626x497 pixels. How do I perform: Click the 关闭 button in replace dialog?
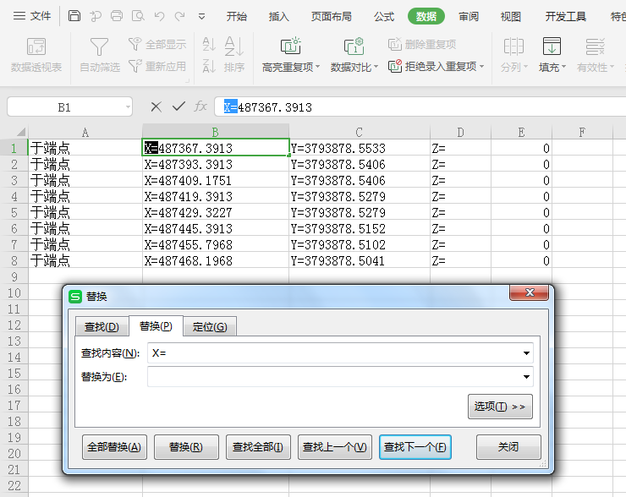tap(508, 447)
